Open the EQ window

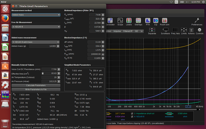[156, 22]
